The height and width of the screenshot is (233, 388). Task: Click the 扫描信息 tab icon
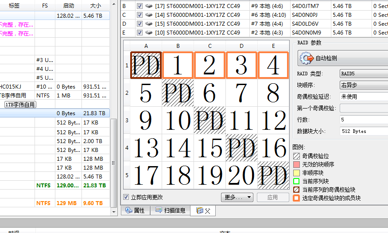click(159, 210)
